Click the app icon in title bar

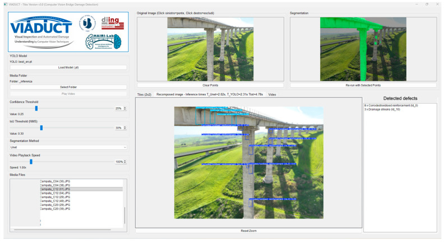coord(6,4)
